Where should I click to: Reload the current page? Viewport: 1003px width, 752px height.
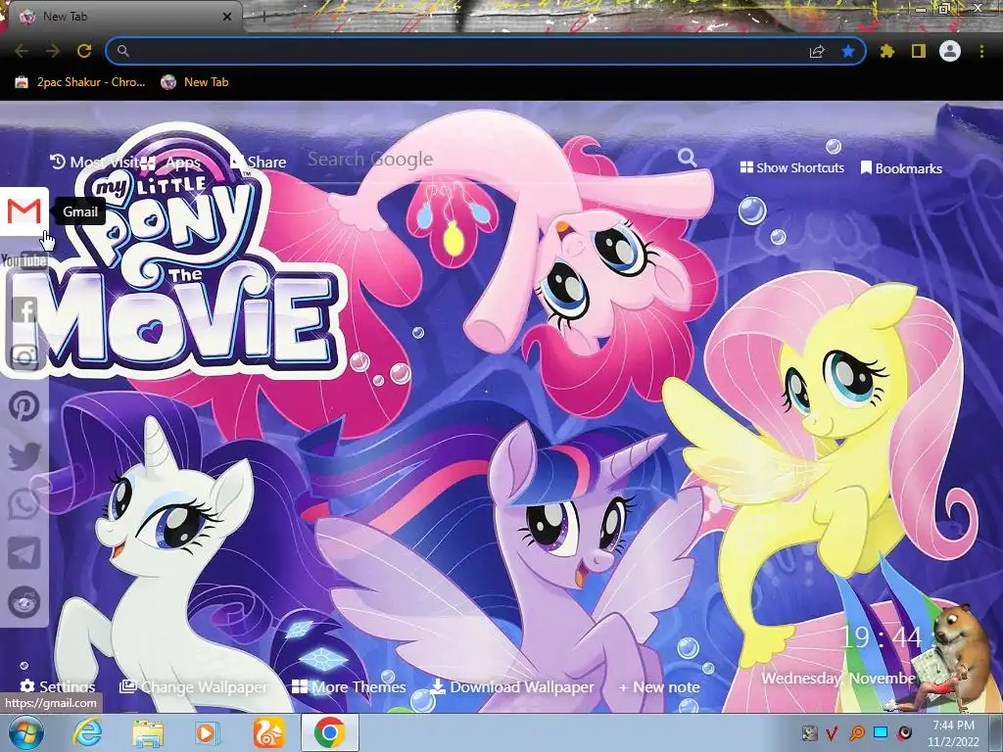[x=84, y=51]
